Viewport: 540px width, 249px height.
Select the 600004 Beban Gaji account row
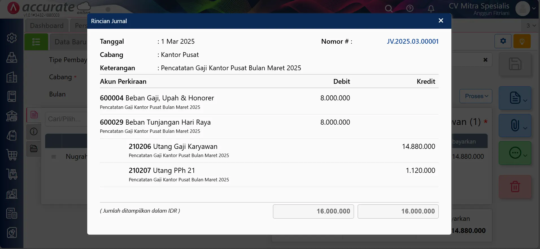(269, 102)
